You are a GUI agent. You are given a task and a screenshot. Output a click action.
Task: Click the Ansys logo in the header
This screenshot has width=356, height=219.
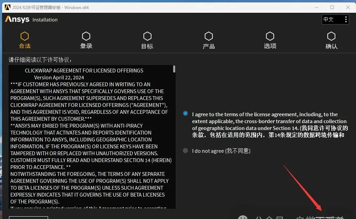coord(17,19)
